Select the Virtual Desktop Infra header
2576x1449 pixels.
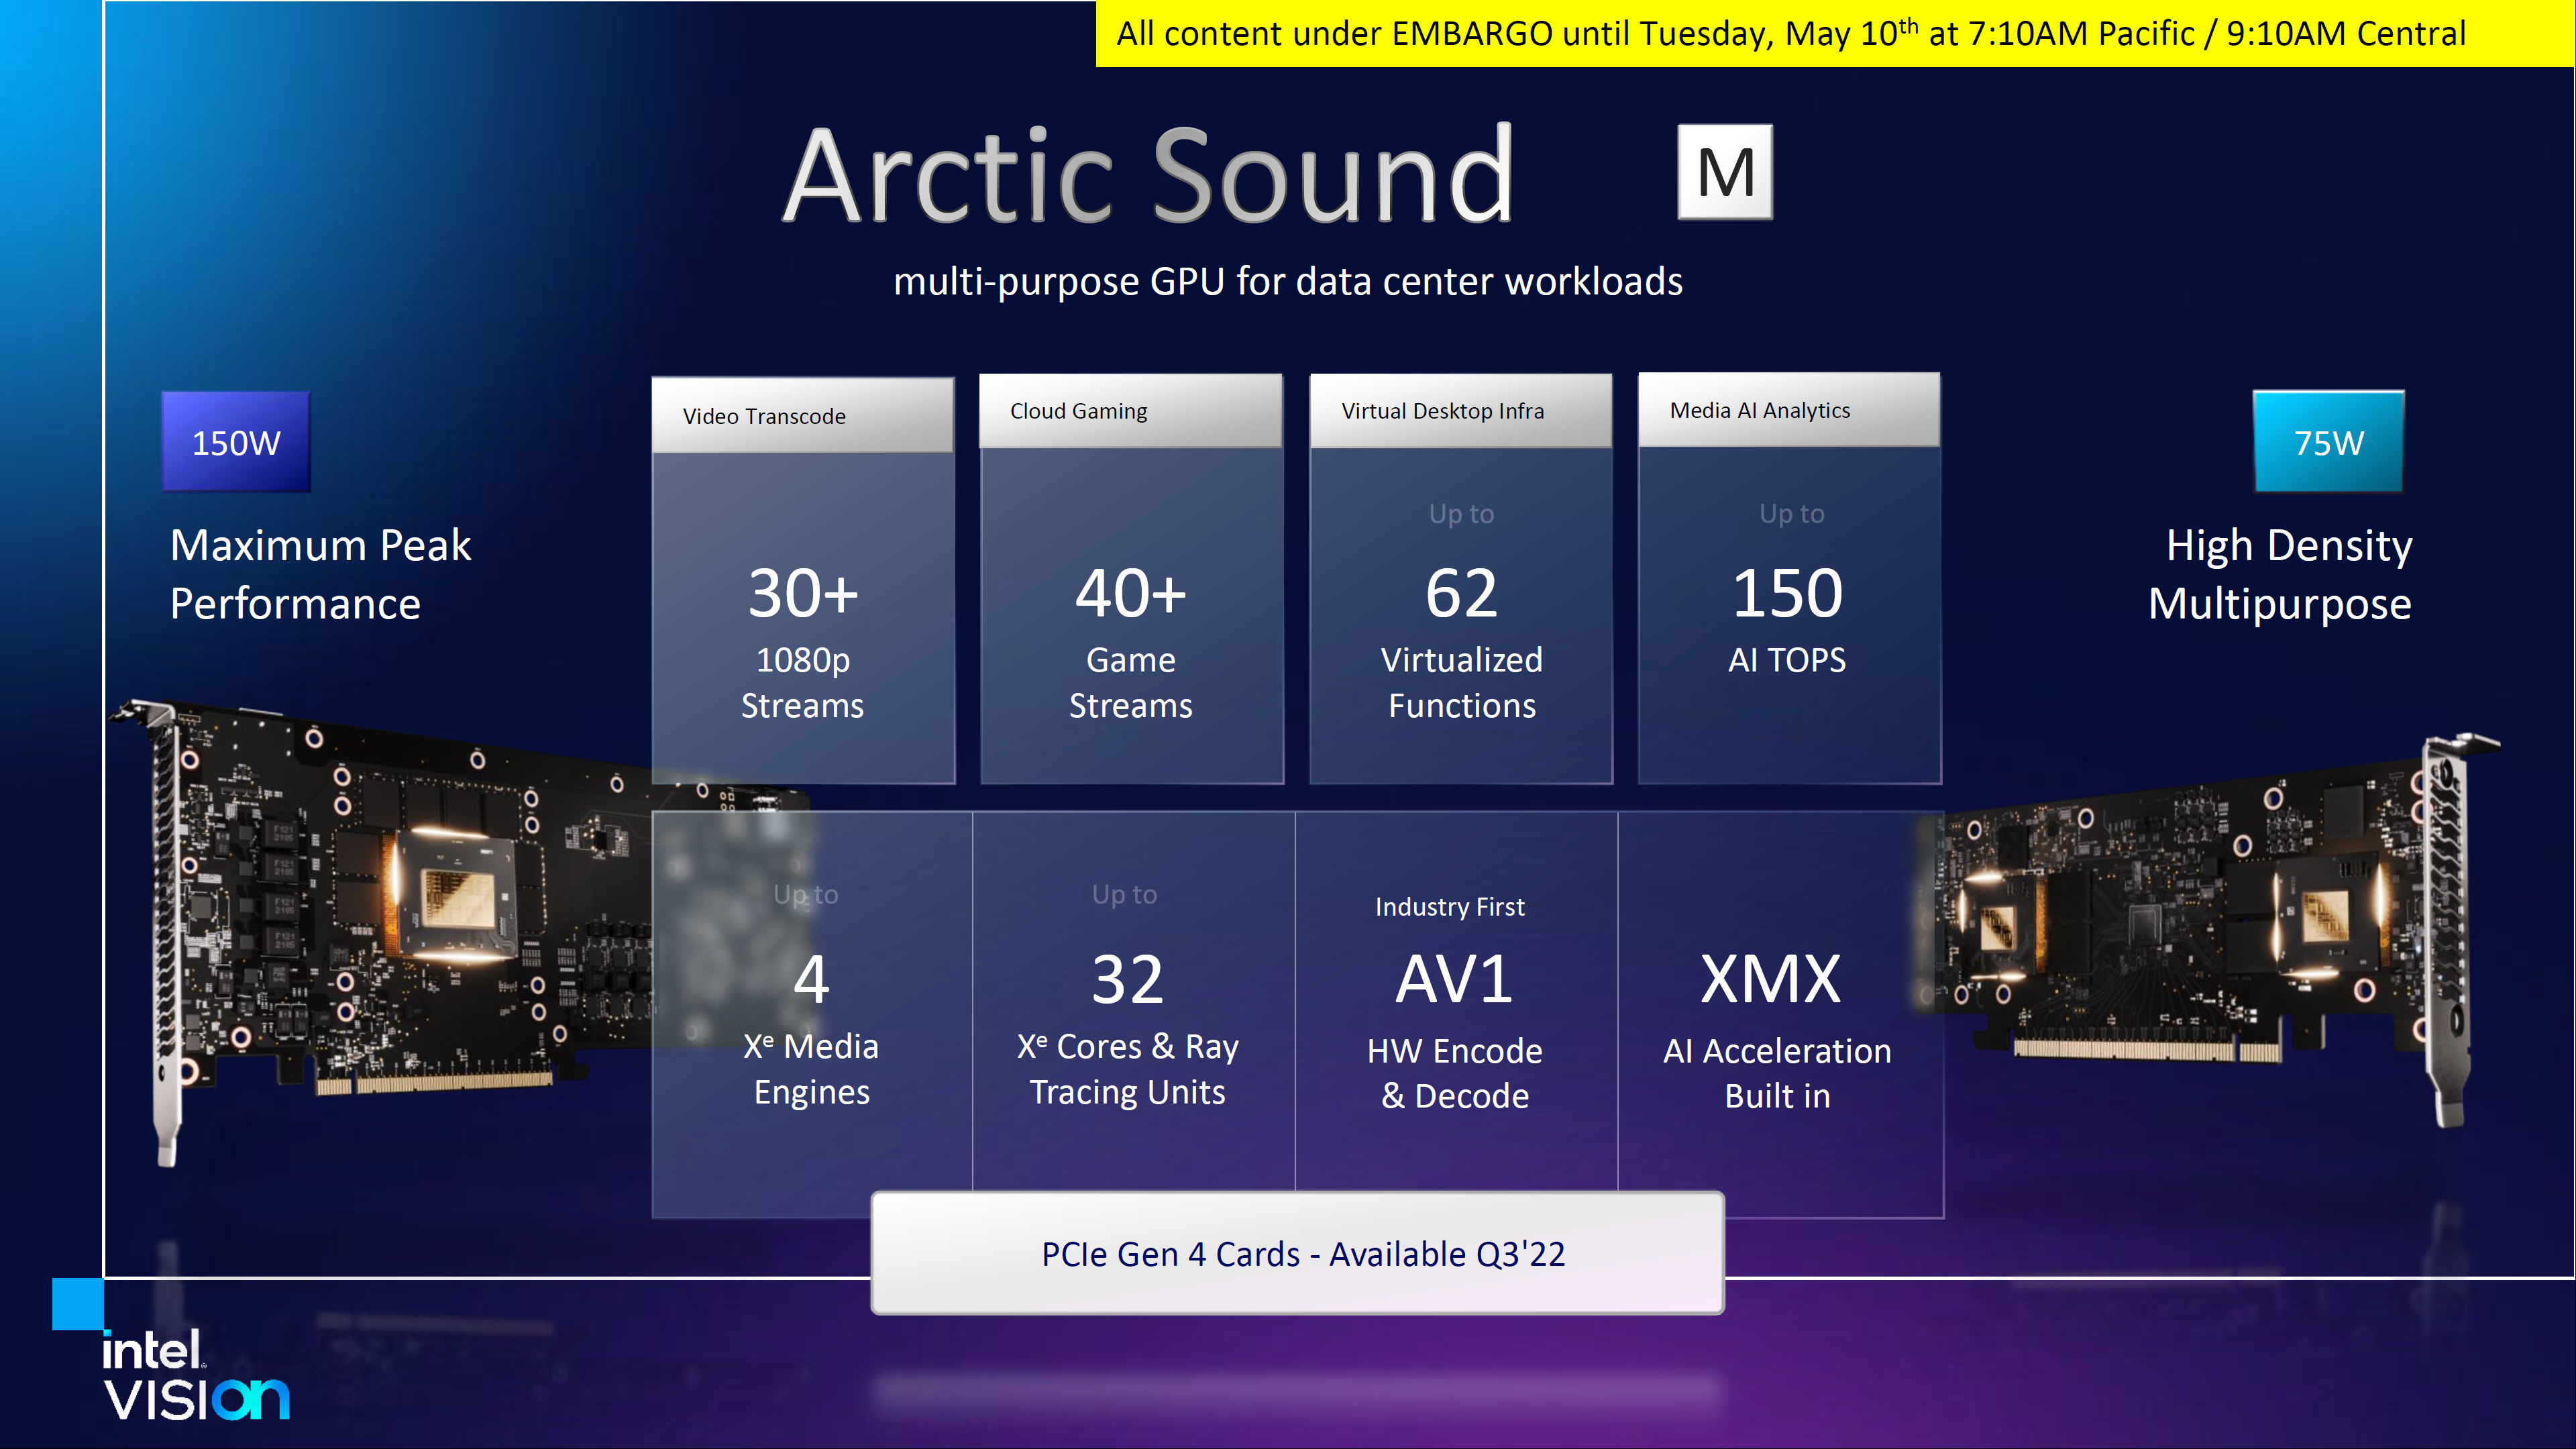(x=1460, y=411)
